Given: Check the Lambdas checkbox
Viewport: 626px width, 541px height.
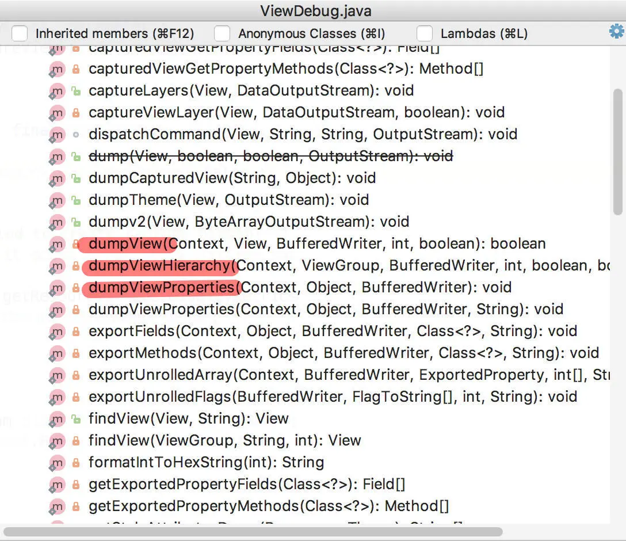Looking at the screenshot, I should 425,33.
